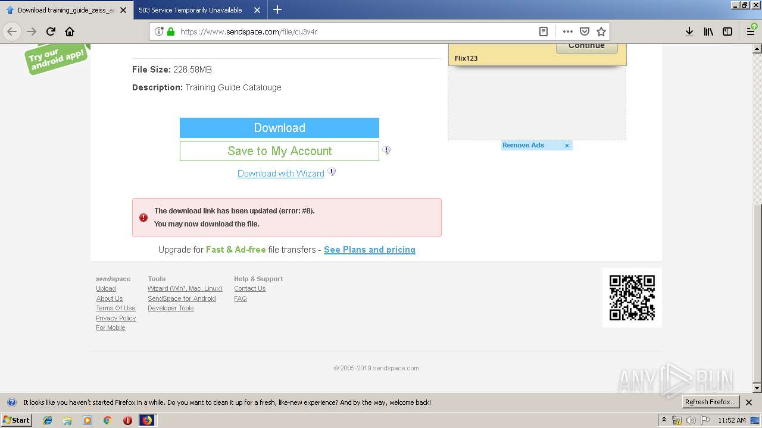Image resolution: width=762 pixels, height=428 pixels.
Task: Click page vertical scrollbar down arrow
Action: tap(757, 388)
